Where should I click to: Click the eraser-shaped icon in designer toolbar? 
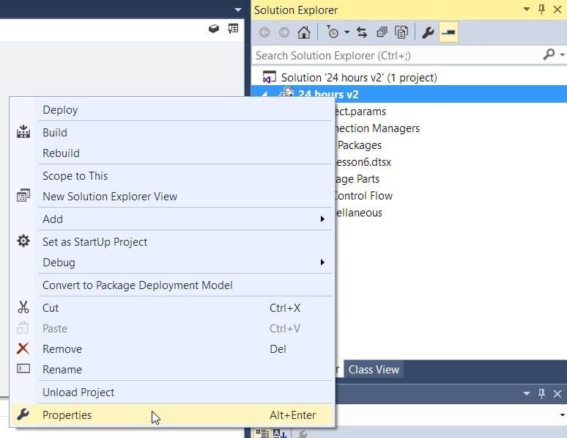(x=214, y=29)
